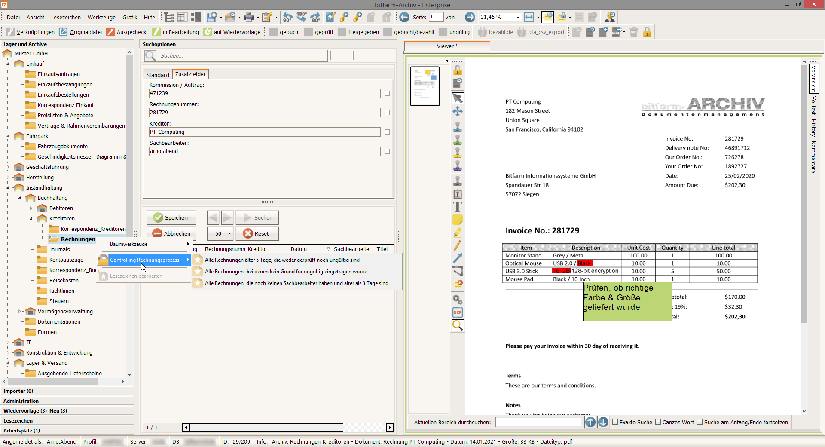
Task: Open the Werkzeuge menu
Action: coord(101,17)
